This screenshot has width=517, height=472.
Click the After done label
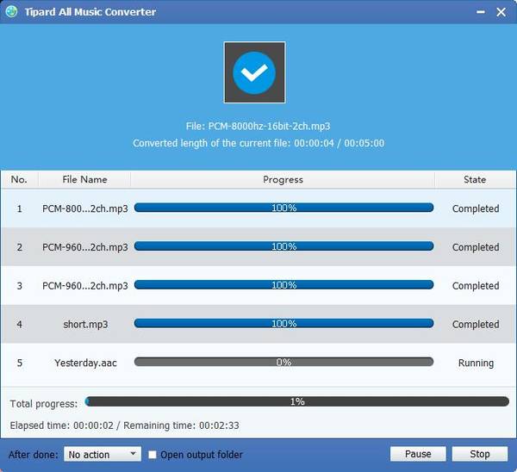pyautogui.click(x=34, y=455)
